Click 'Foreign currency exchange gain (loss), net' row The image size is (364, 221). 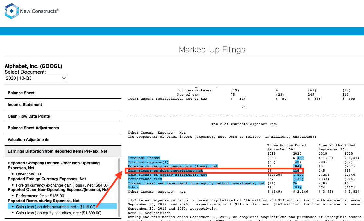pyautogui.click(x=173, y=166)
